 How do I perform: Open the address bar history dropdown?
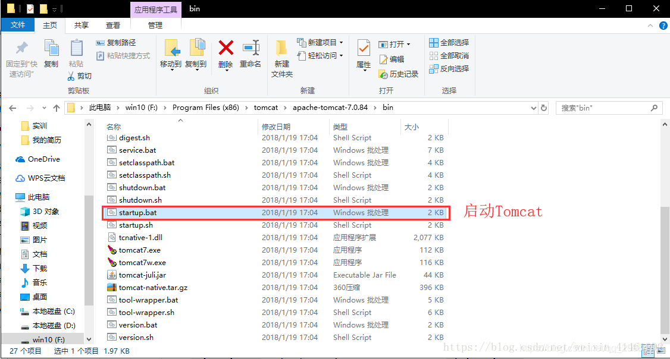tap(533, 108)
